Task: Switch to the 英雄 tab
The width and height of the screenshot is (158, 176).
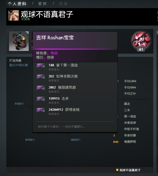Action: (63, 4)
